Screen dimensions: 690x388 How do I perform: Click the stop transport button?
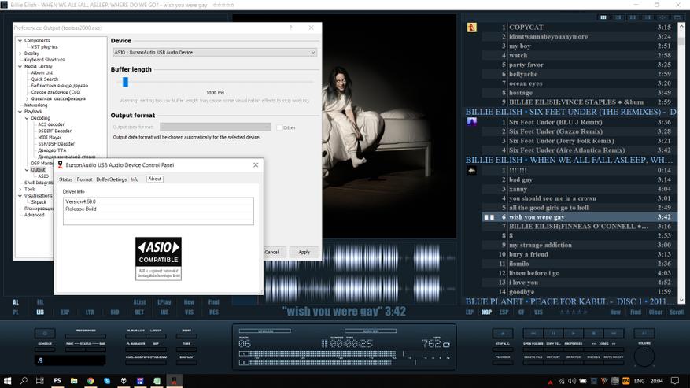click(594, 334)
